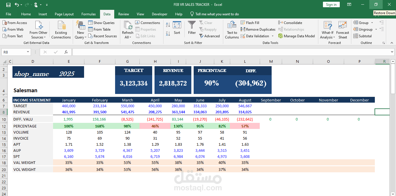The height and width of the screenshot is (196, 396).
Task: Switch to the Formulas ribbon tab
Action: tap(88, 14)
